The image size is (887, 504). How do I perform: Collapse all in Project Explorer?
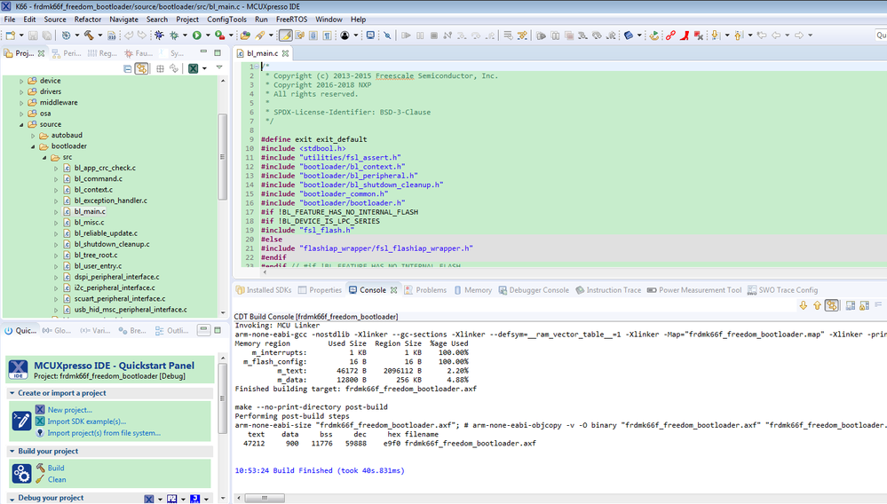pyautogui.click(x=128, y=68)
